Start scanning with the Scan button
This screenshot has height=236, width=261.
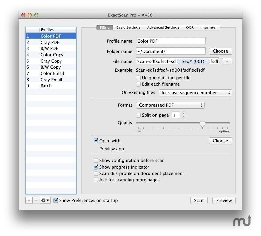[199, 200]
